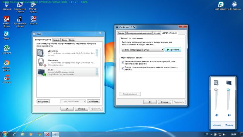Switch to the Уровни tab

157,33
